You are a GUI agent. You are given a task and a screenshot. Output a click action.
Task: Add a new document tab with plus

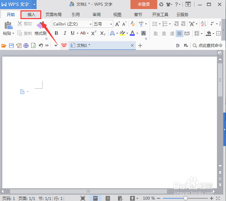[x=140, y=46]
